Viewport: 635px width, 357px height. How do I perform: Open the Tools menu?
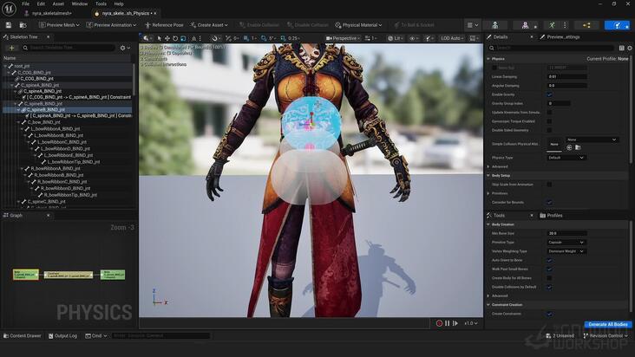click(101, 3)
